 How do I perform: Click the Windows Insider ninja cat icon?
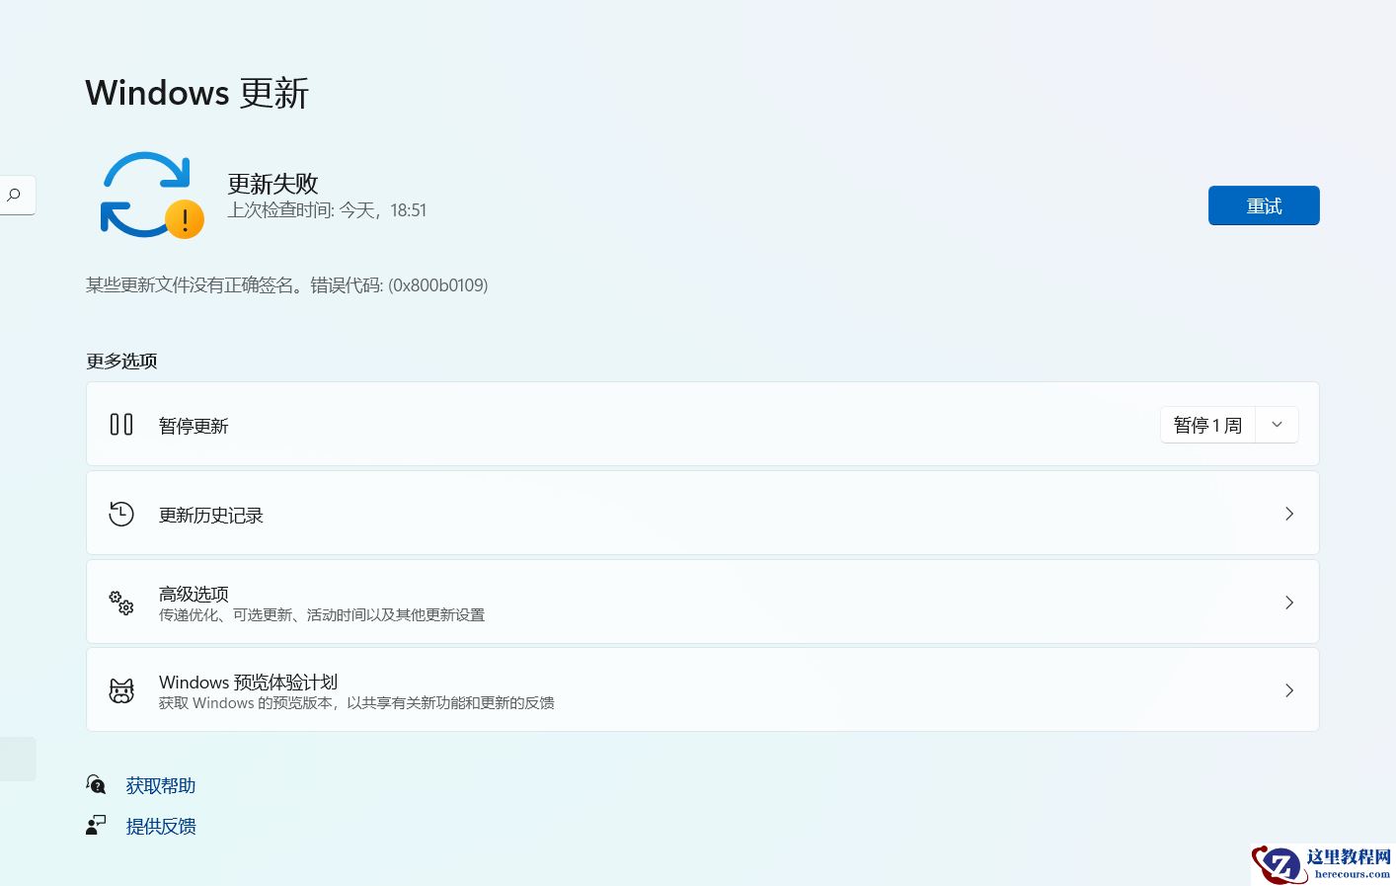(x=120, y=690)
